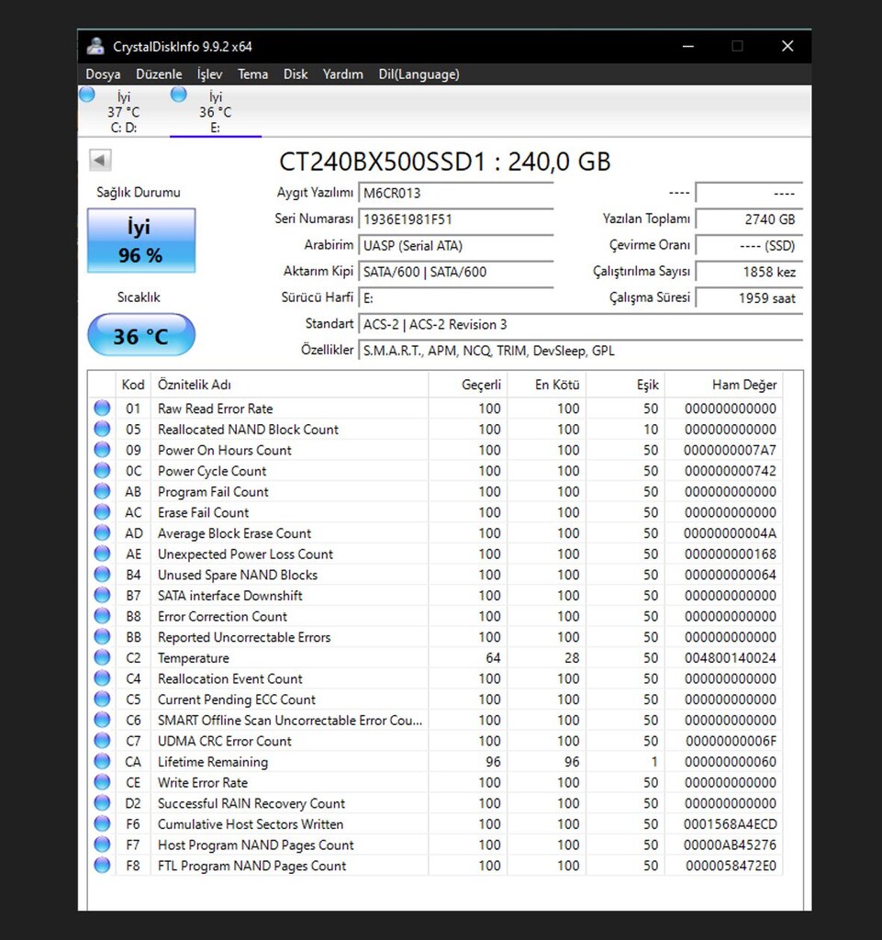Click the 36 °C temperature button
Image resolution: width=882 pixels, height=940 pixels.
[x=141, y=334]
